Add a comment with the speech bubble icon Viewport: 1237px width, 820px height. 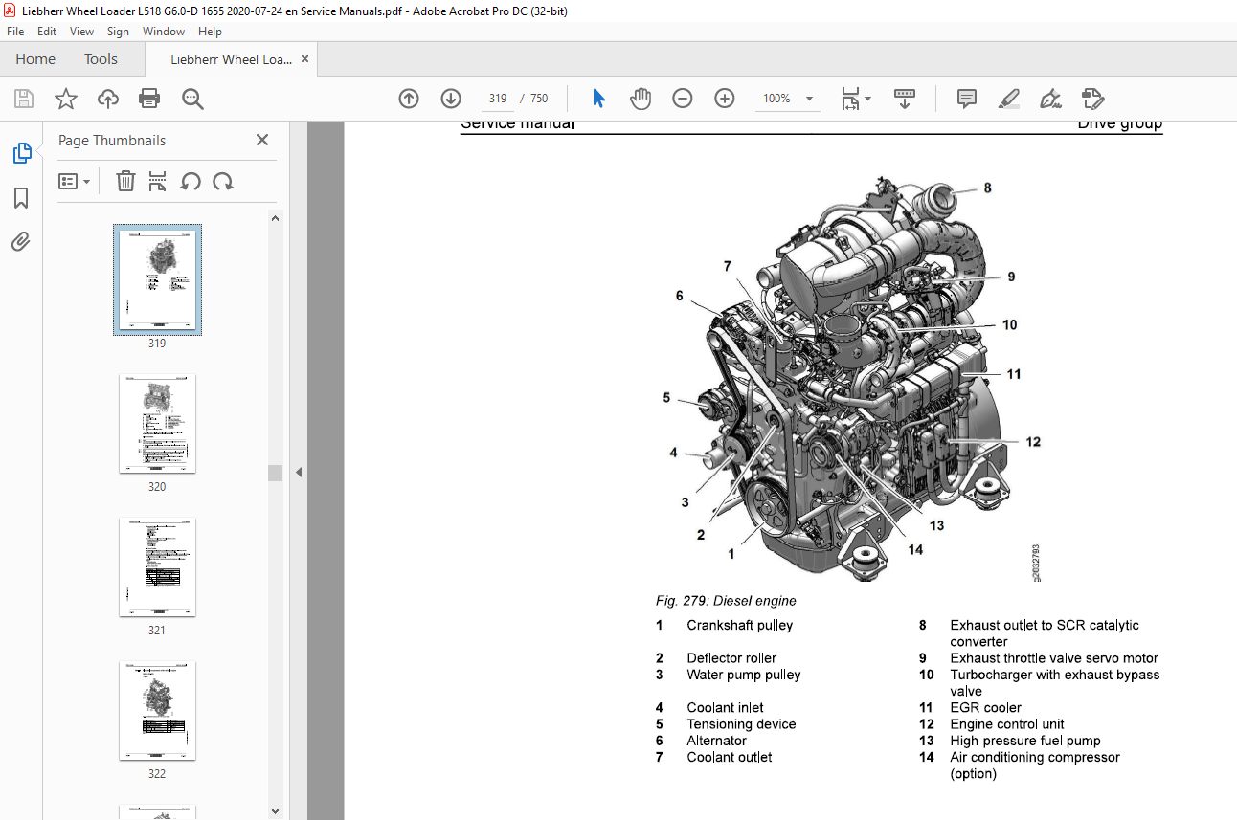pyautogui.click(x=967, y=99)
